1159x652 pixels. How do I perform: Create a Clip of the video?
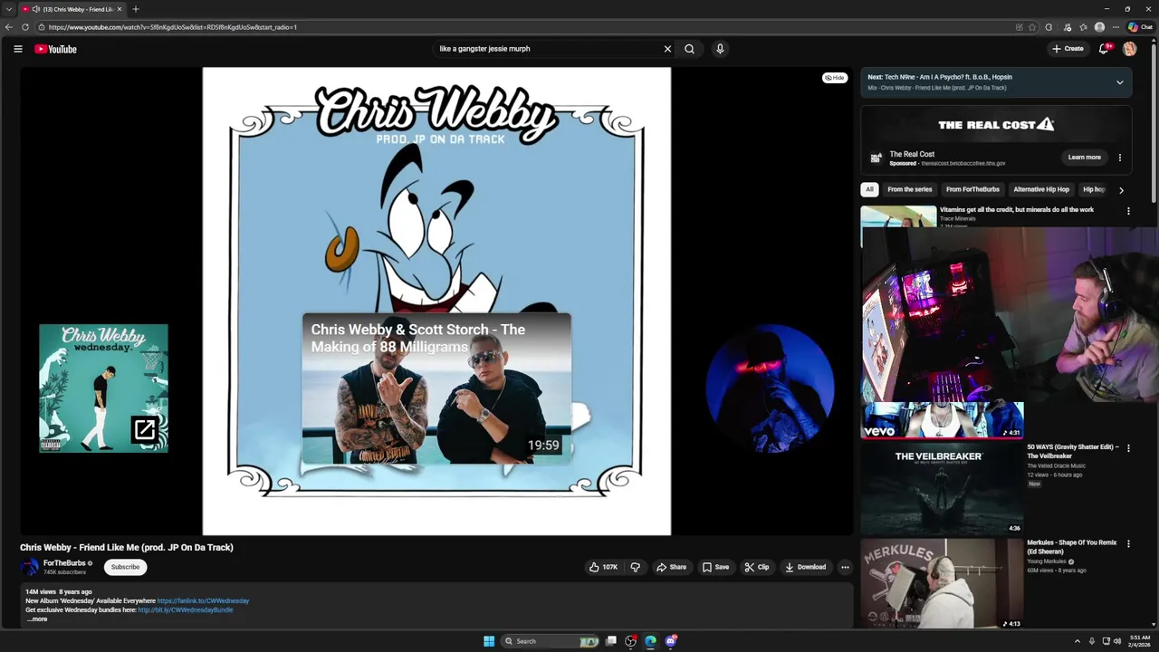[757, 567]
